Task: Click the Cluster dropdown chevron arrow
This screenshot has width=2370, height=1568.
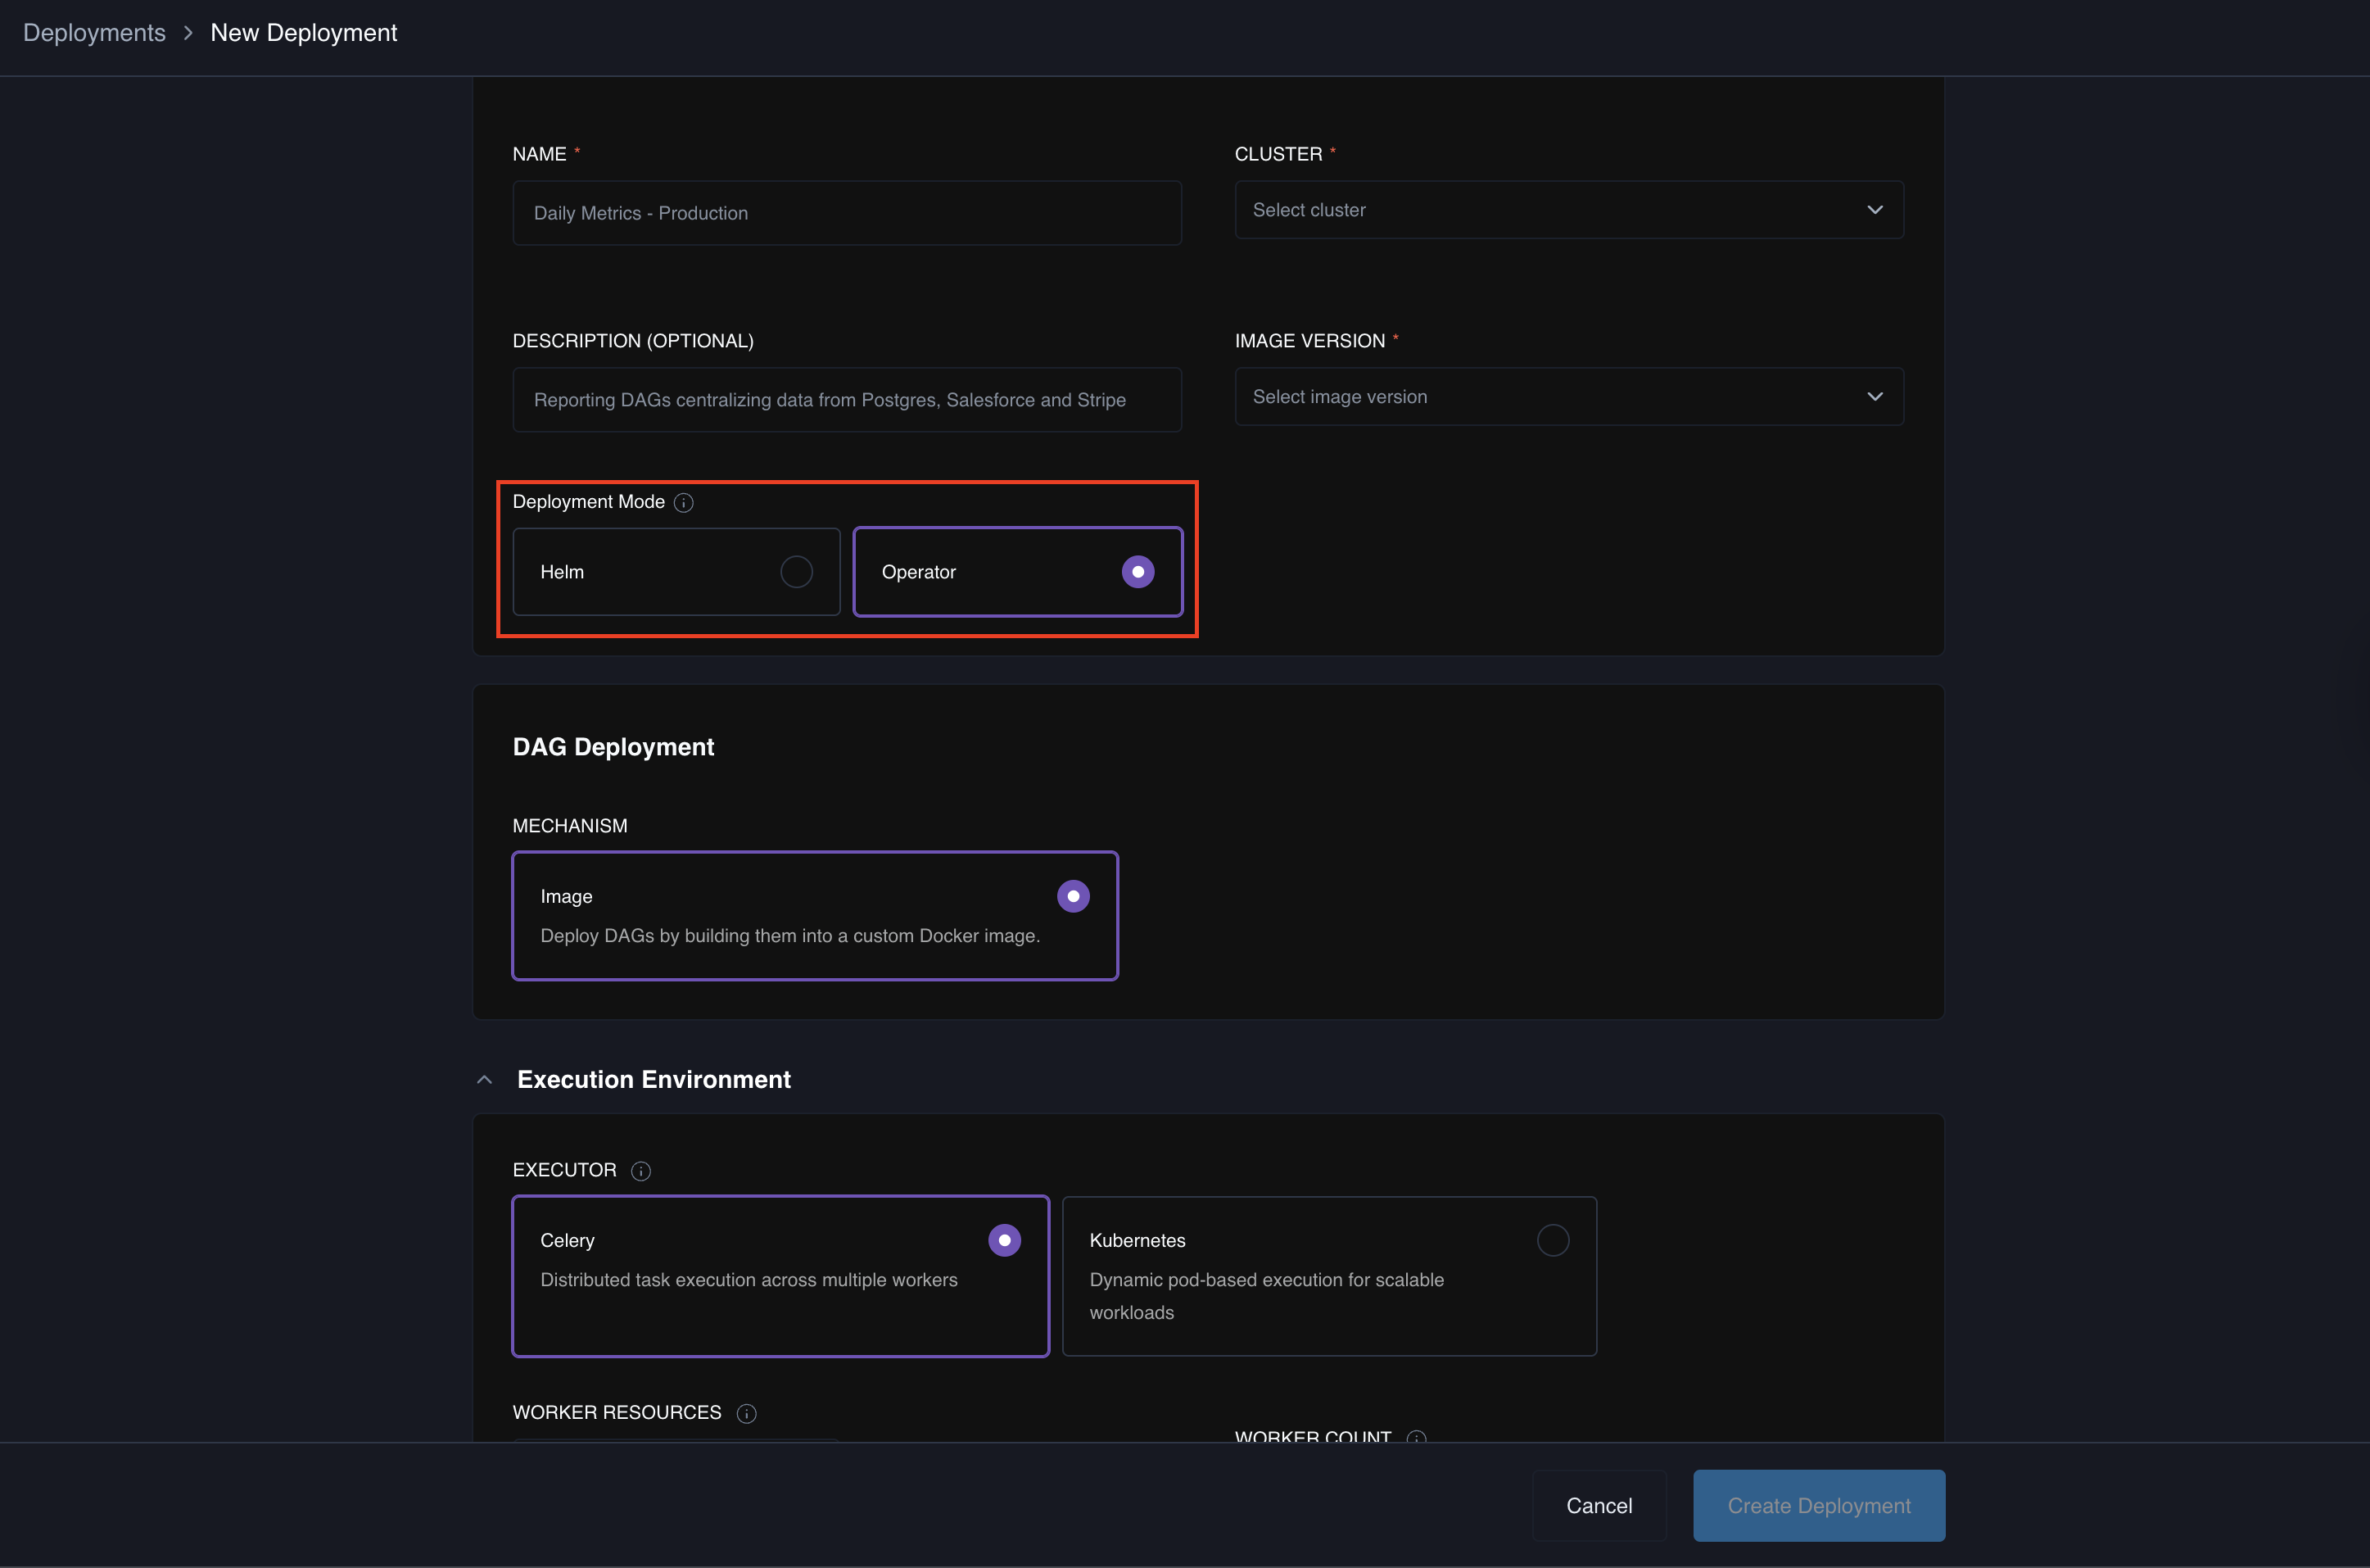Action: [x=1875, y=210]
